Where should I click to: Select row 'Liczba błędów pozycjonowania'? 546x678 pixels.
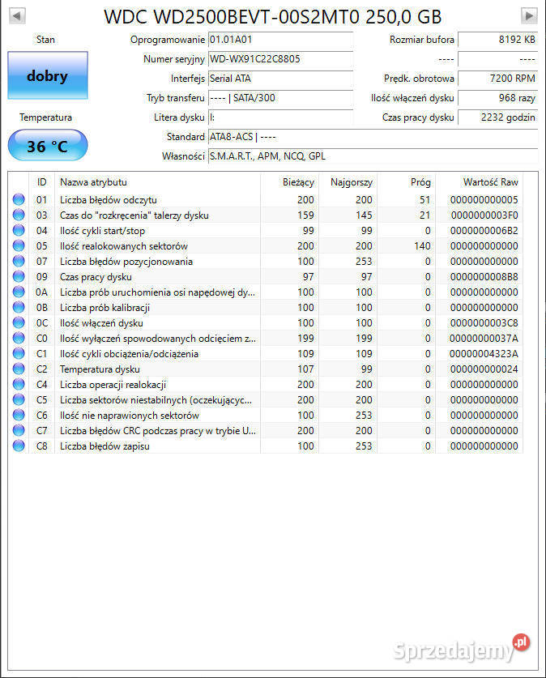pos(266,261)
